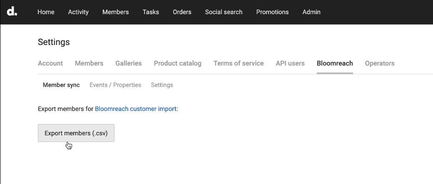
Task: Select the Bloomreach settings tab
Action: pos(335,63)
